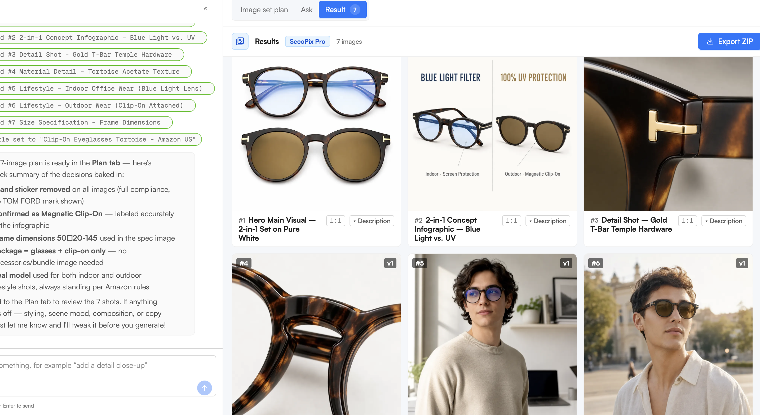Open the Hero Main Visual glasses image
Image resolution: width=760 pixels, height=415 pixels.
[316, 134]
